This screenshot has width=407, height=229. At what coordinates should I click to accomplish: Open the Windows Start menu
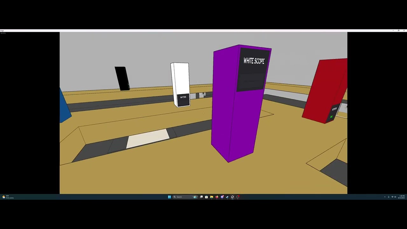click(x=169, y=197)
